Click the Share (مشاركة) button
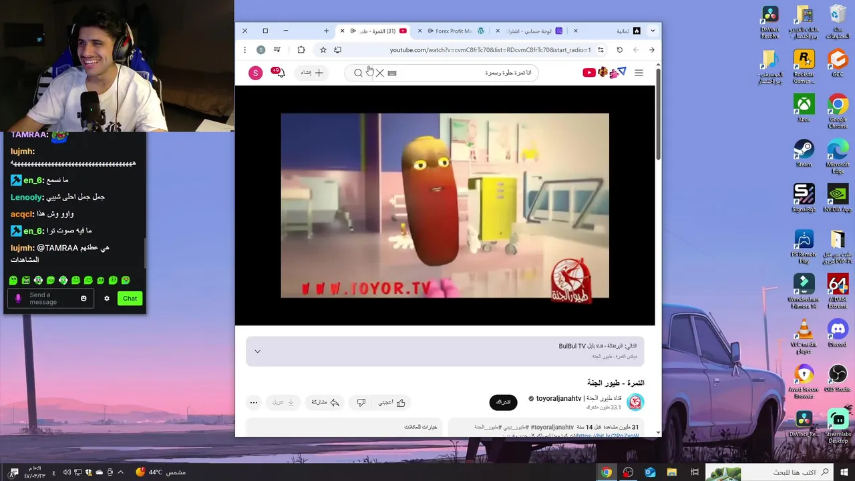 tap(325, 402)
